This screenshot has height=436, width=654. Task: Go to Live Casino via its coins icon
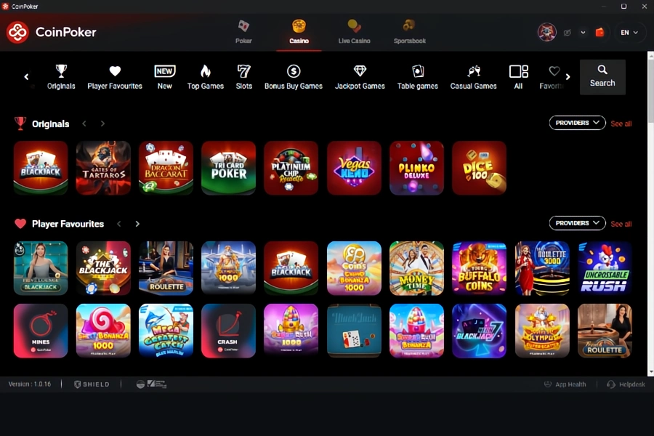354,26
